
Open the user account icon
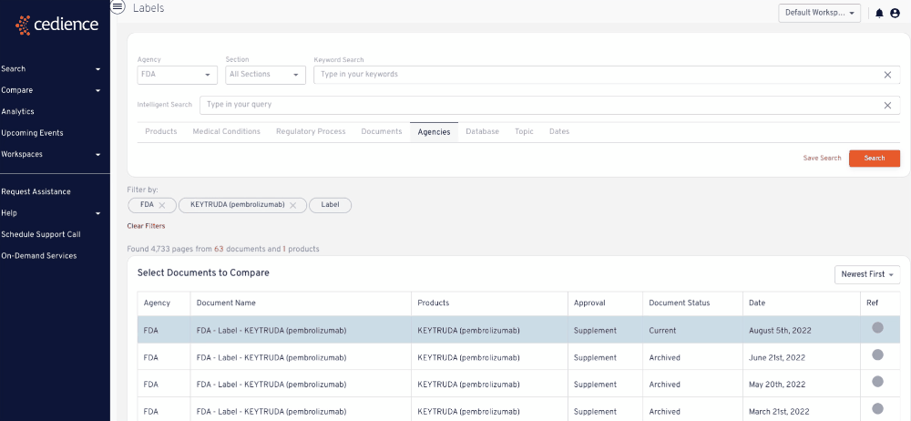(x=895, y=14)
